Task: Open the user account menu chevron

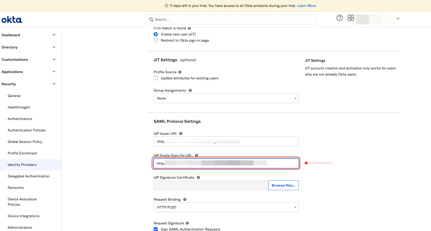Action: point(398,19)
